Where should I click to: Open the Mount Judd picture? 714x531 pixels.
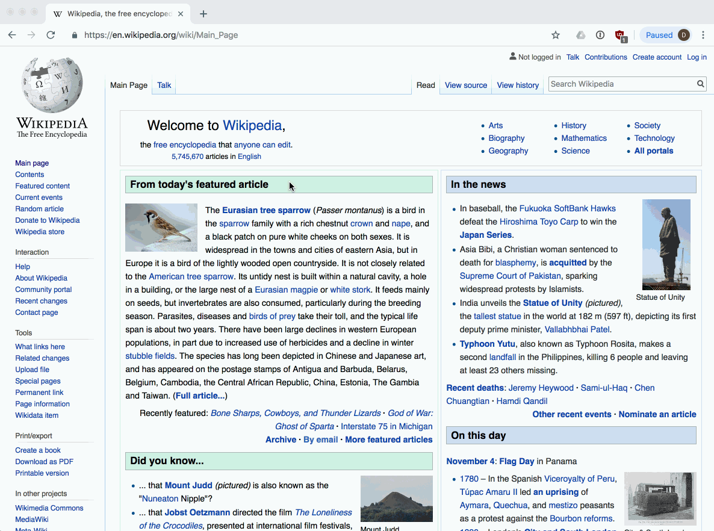[397, 498]
